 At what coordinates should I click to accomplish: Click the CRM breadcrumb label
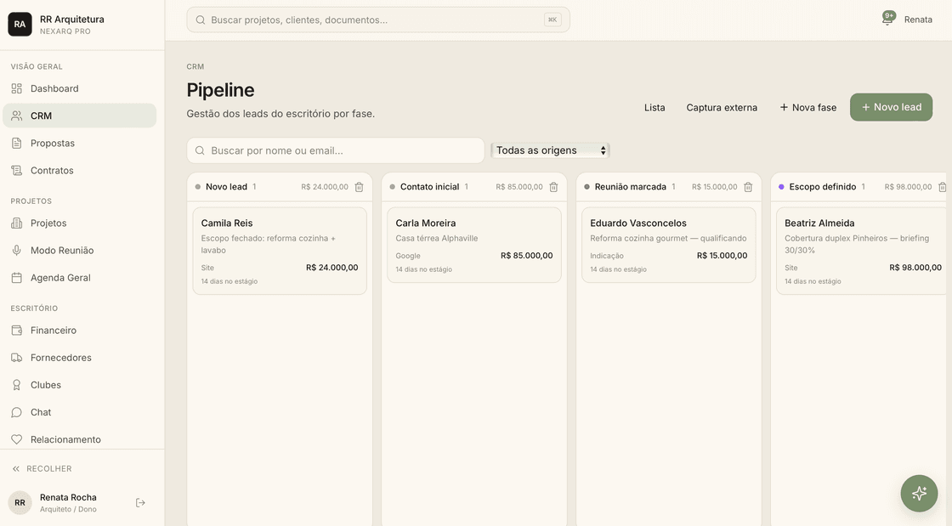[x=195, y=67]
